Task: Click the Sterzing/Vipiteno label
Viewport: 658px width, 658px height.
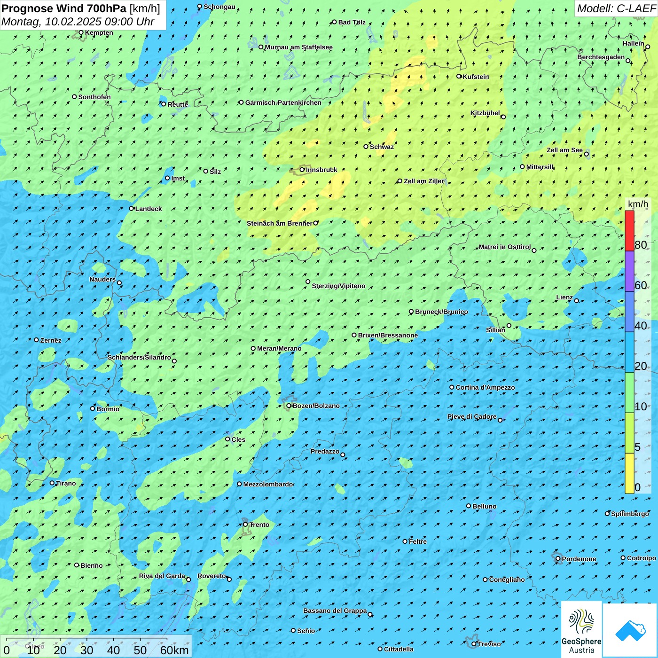Action: click(x=338, y=286)
